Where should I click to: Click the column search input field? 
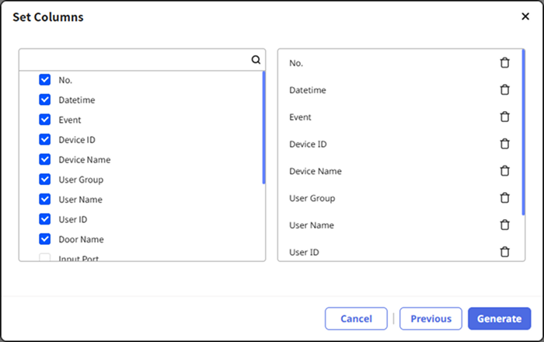pos(134,59)
